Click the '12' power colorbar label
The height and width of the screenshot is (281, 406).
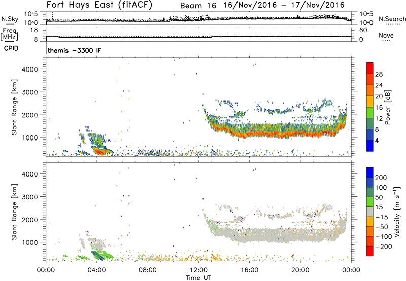[379, 119]
